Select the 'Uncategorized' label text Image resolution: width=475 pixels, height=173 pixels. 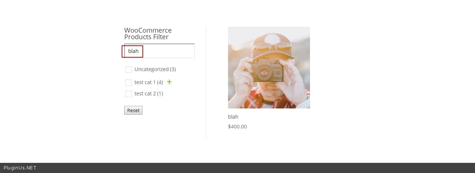pyautogui.click(x=151, y=69)
